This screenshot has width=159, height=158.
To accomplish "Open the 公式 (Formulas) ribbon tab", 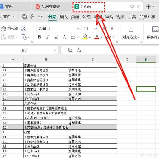I will [87, 17].
